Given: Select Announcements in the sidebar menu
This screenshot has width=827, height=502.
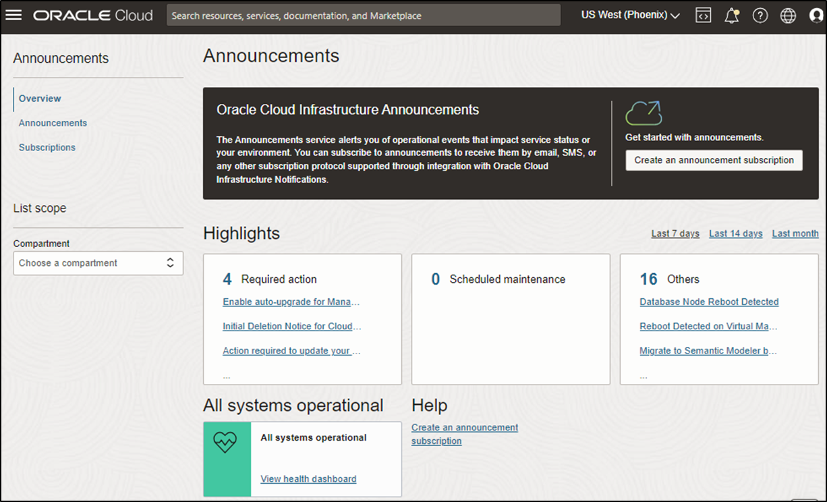Looking at the screenshot, I should [53, 123].
